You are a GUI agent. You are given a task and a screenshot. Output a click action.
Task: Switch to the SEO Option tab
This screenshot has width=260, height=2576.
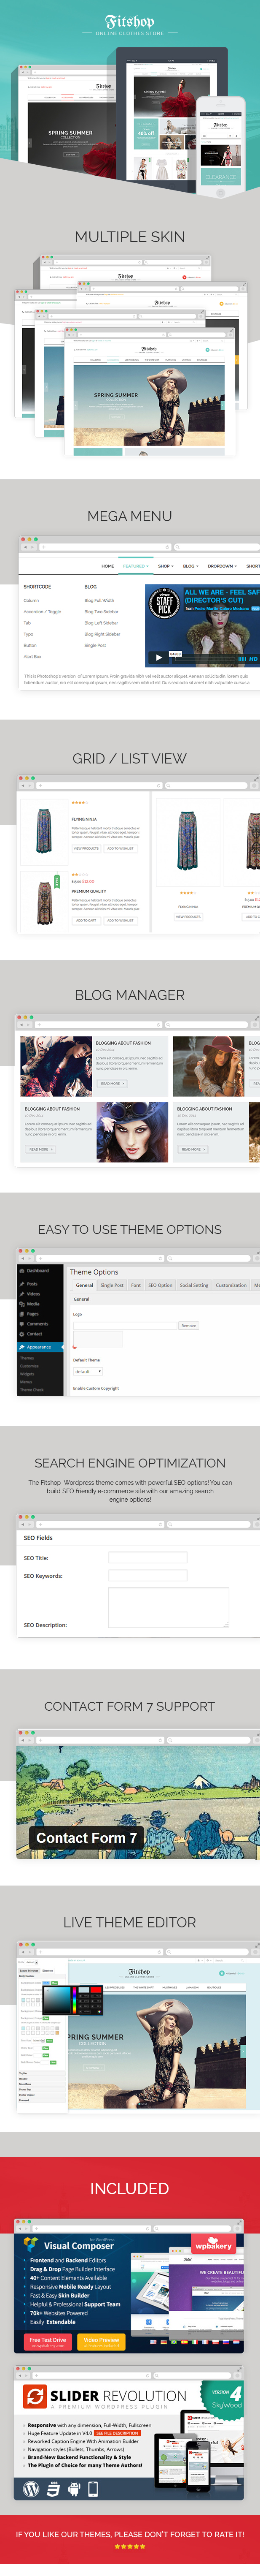(161, 1285)
